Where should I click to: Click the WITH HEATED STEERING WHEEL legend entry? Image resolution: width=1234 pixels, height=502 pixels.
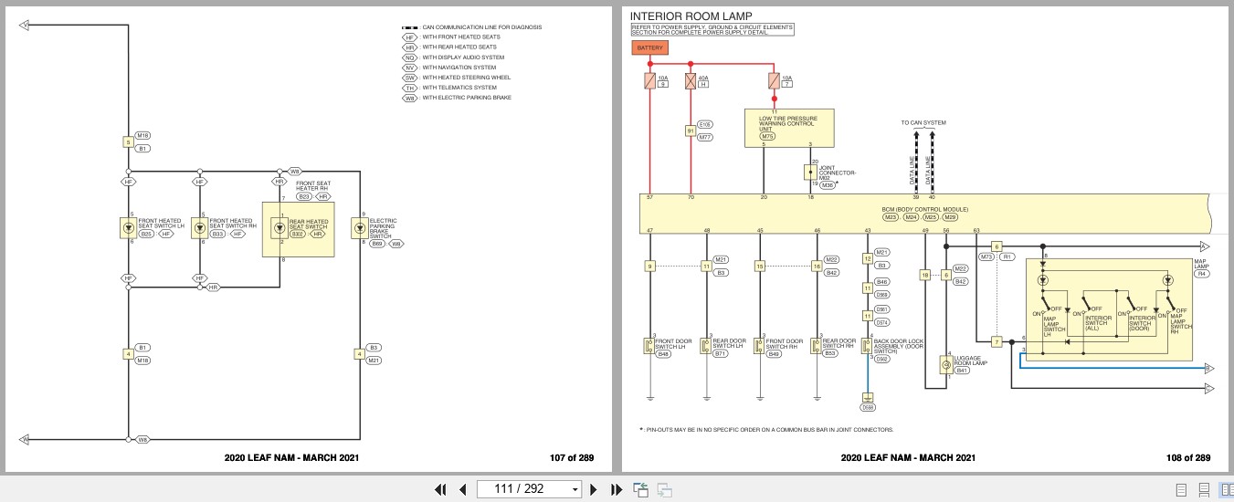[x=457, y=78]
